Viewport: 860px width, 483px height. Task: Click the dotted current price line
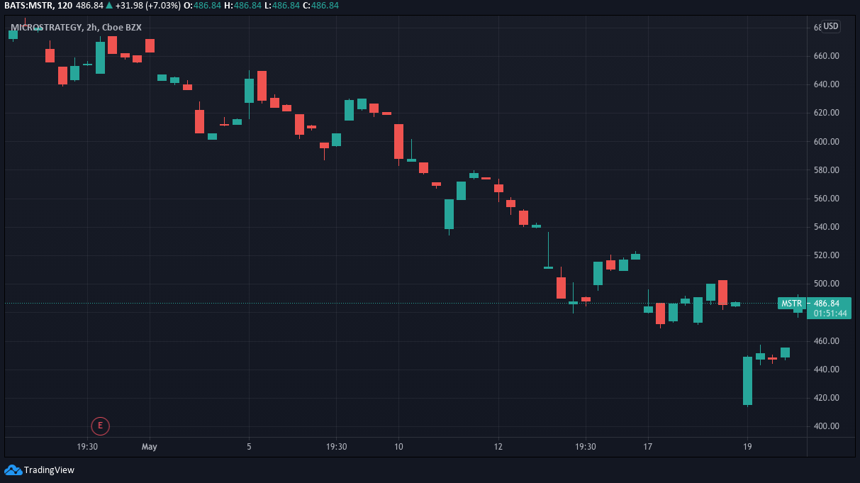[390, 304]
